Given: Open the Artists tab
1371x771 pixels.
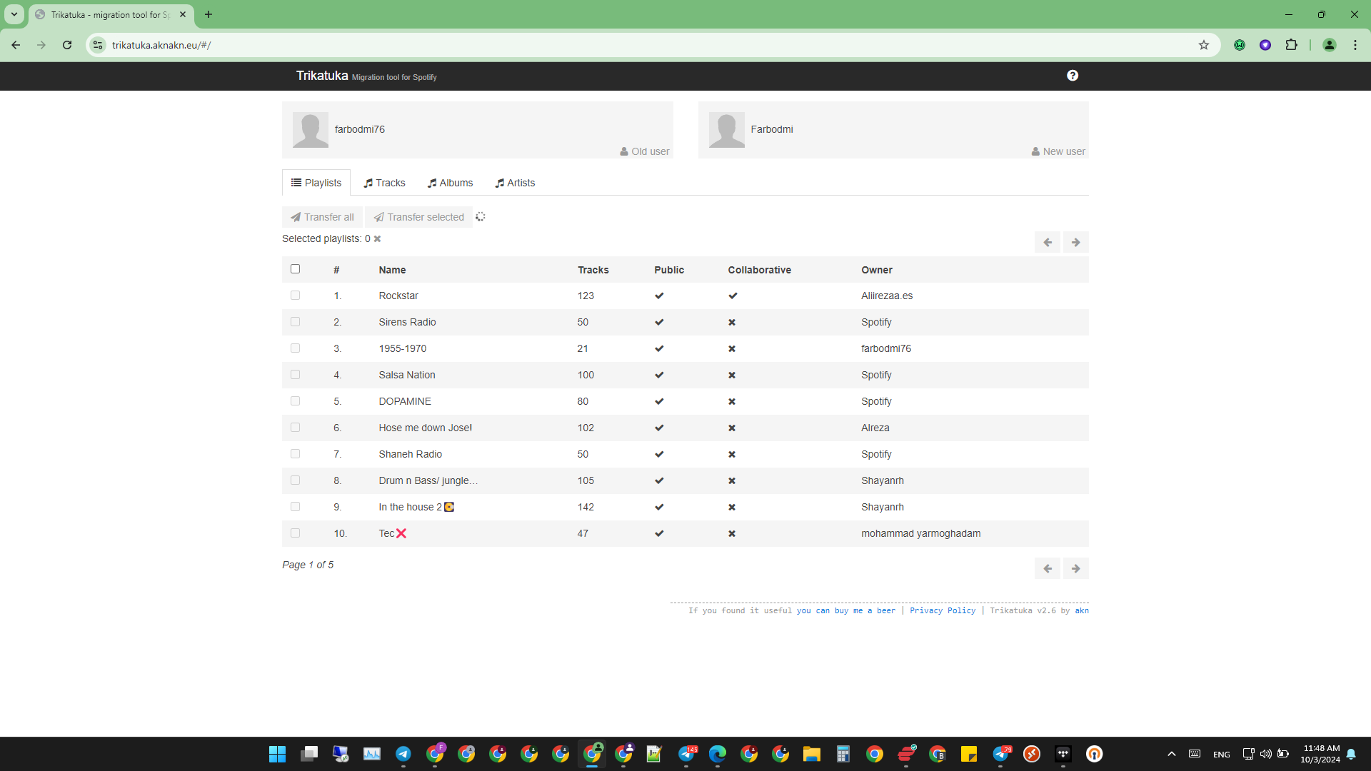Looking at the screenshot, I should (x=515, y=183).
